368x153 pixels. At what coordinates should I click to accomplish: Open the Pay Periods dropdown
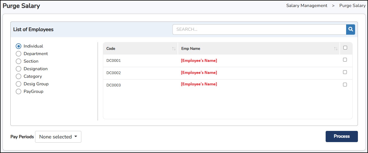coord(58,137)
